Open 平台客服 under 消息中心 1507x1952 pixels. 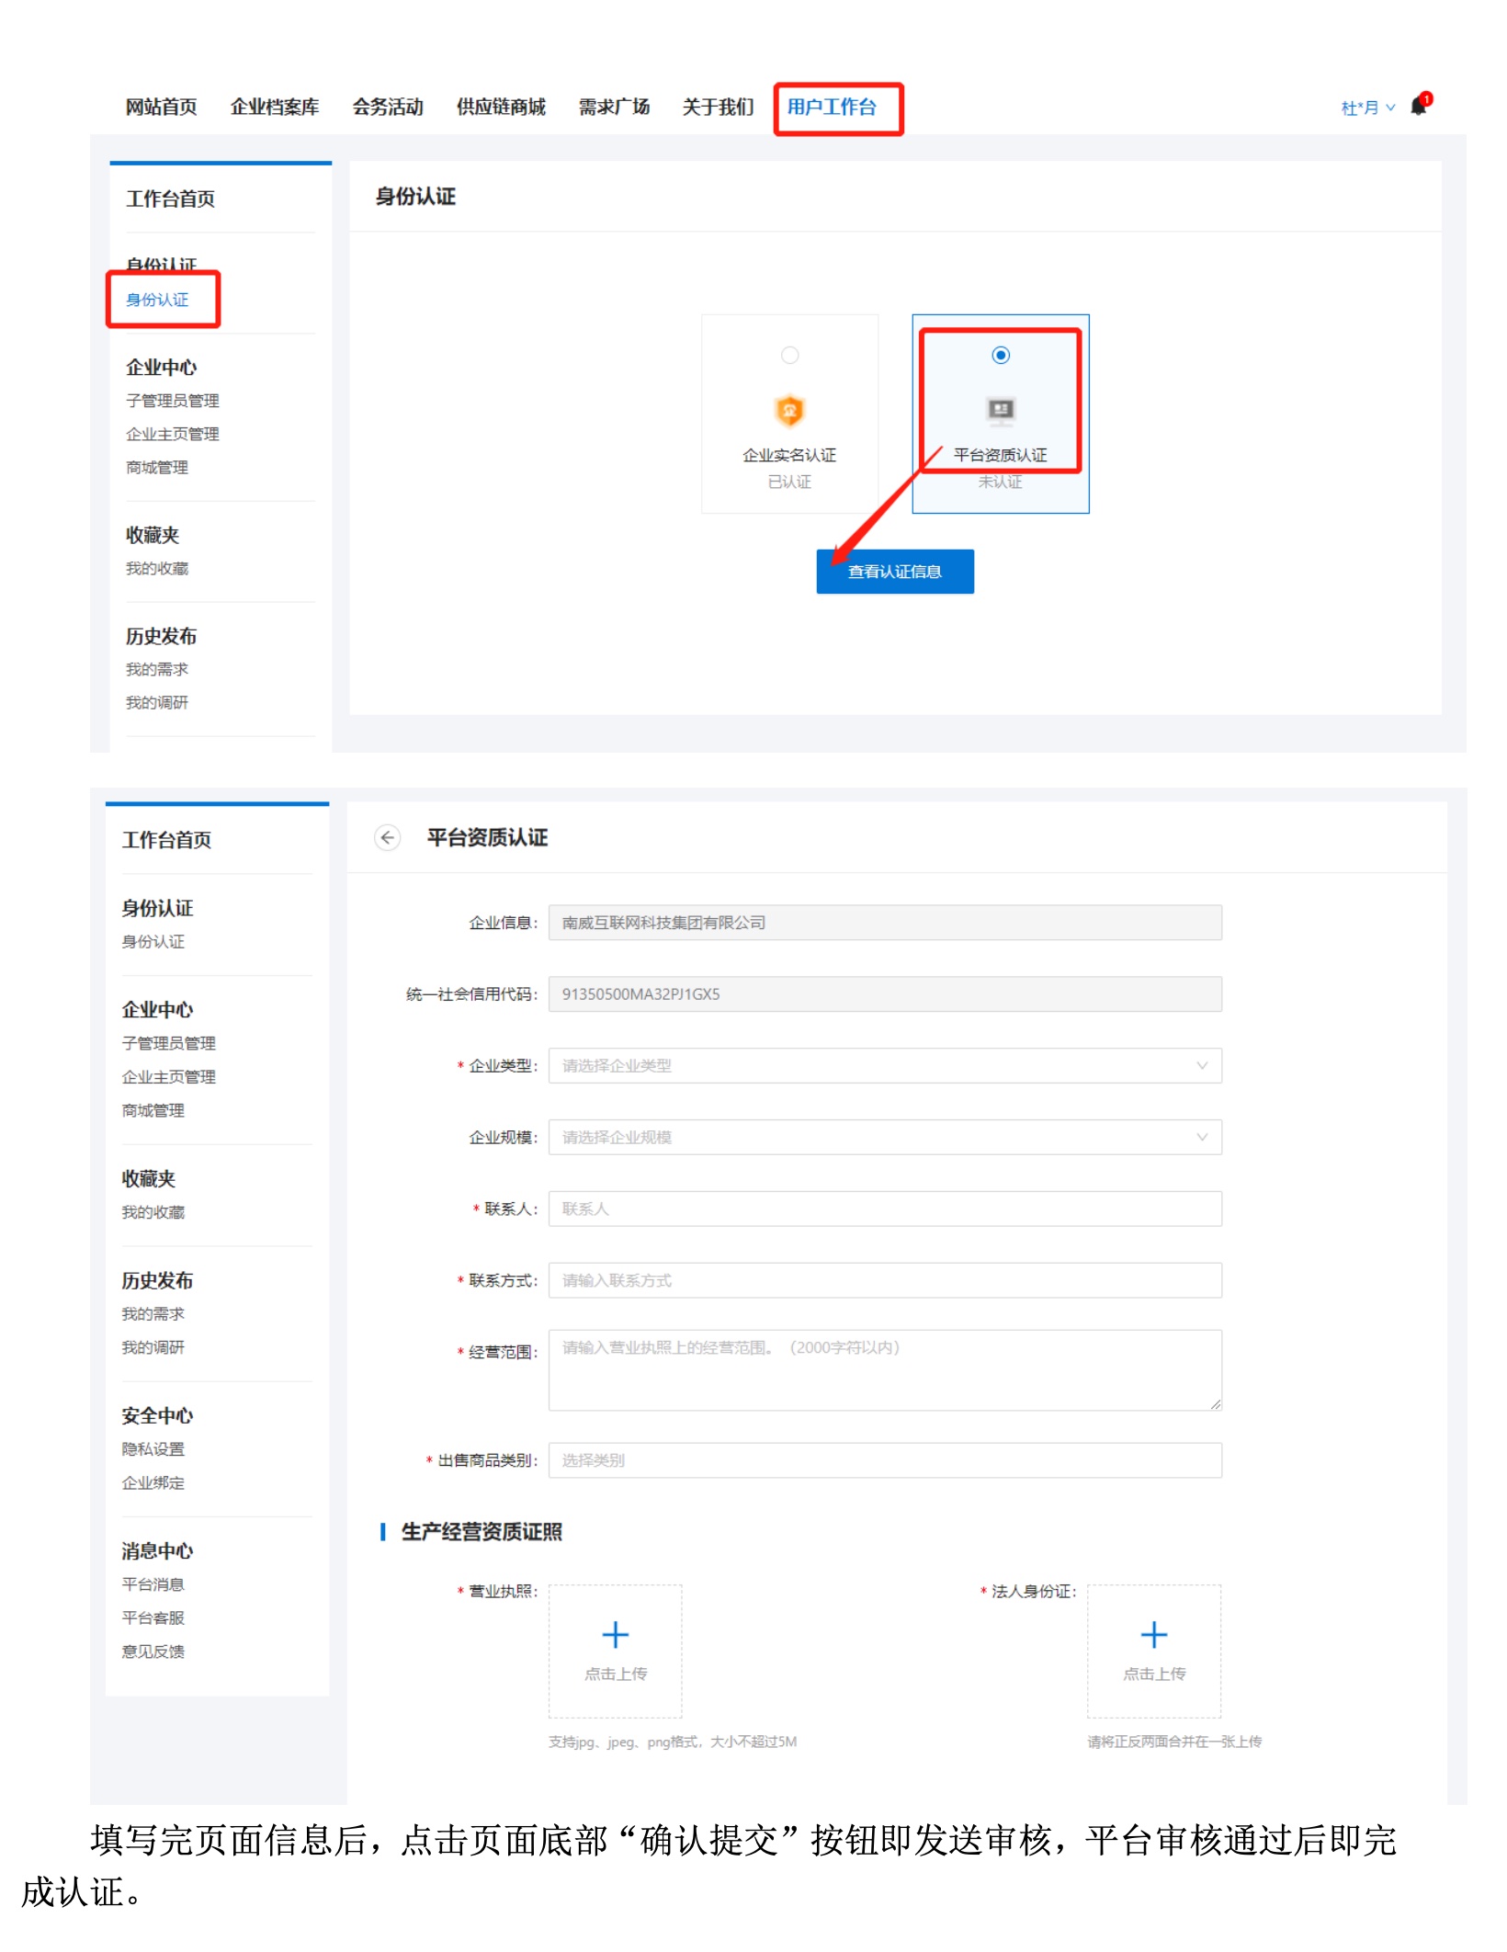(153, 1617)
